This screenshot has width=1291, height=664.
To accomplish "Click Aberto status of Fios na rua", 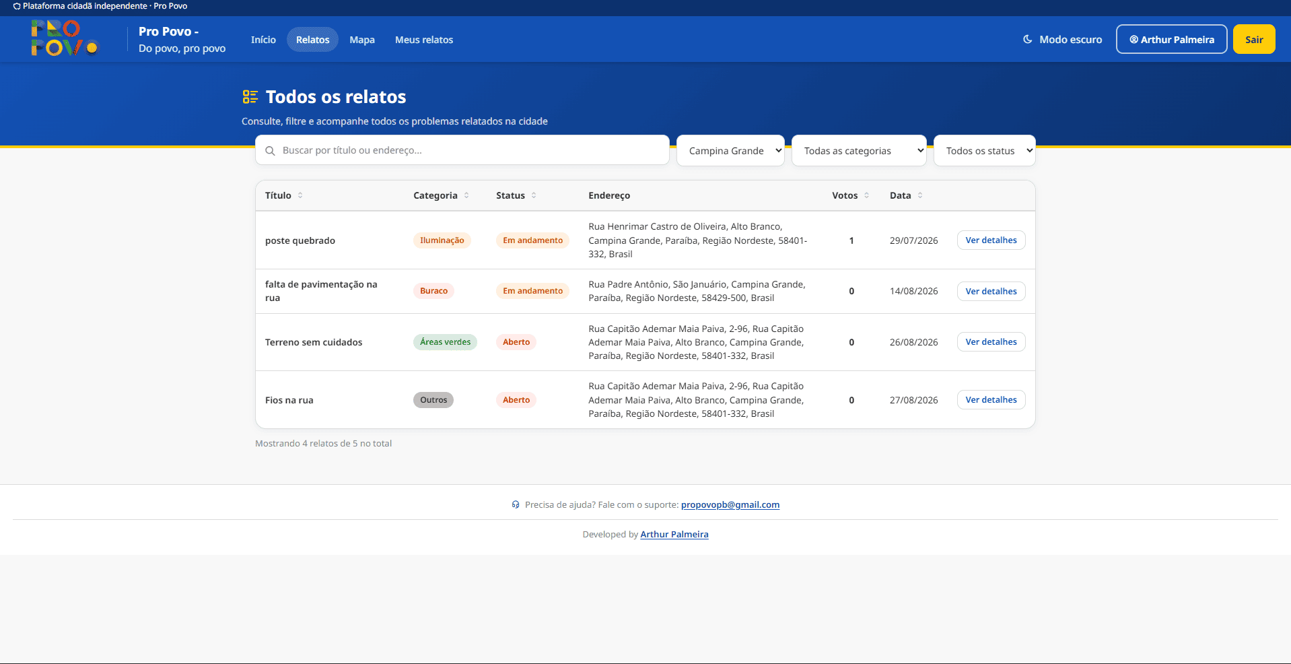I will (x=516, y=400).
